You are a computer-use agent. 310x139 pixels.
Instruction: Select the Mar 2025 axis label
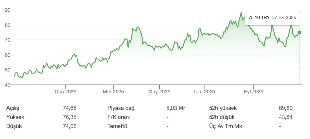113,92
